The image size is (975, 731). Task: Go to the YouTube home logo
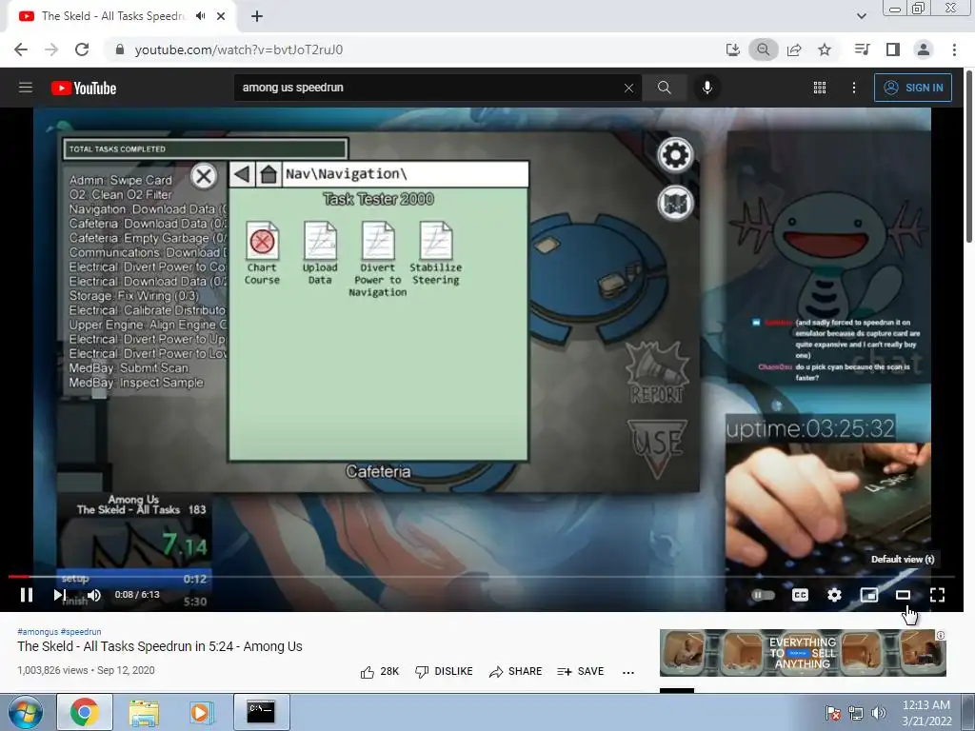(84, 89)
